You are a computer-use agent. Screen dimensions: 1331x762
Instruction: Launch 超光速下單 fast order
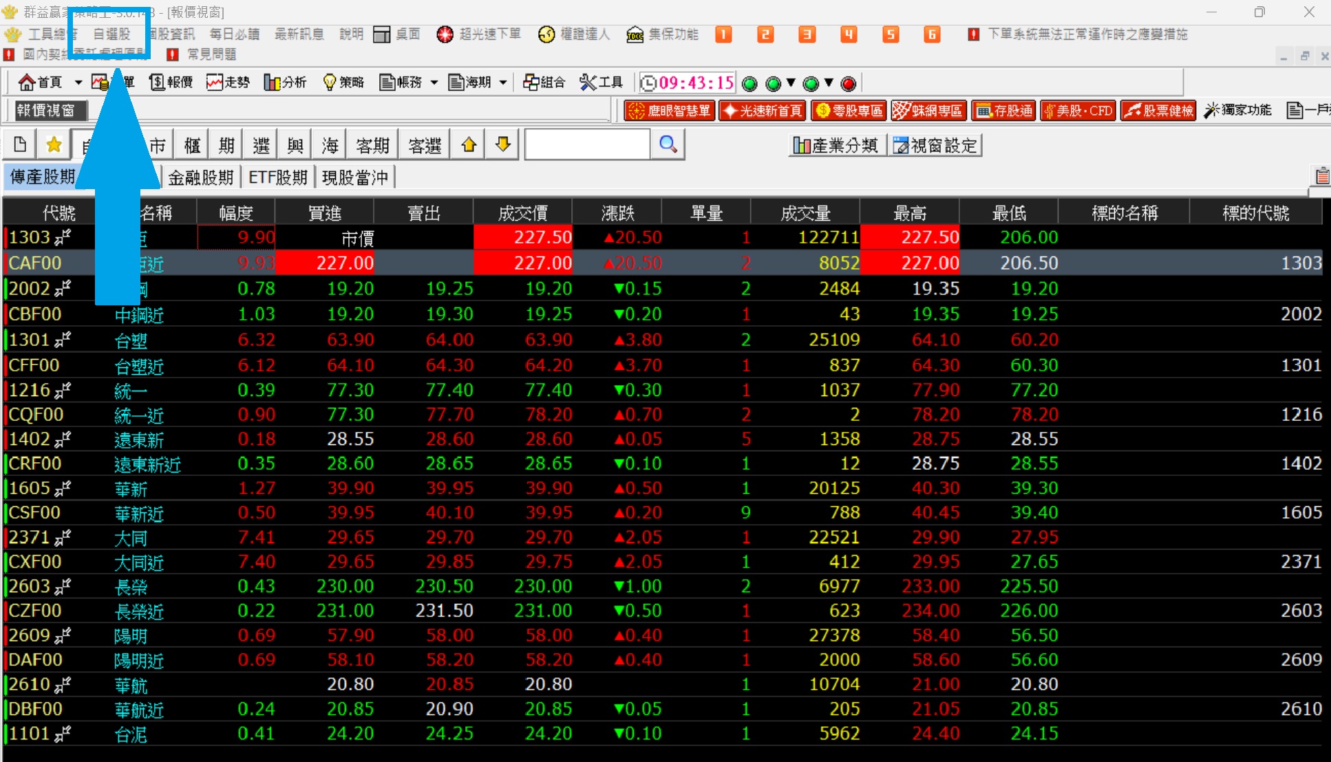point(479,34)
